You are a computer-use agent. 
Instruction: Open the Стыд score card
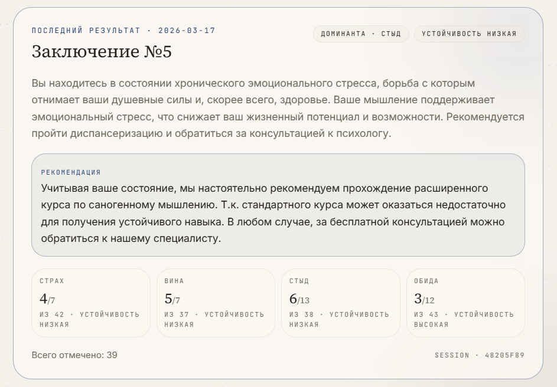tap(341, 303)
